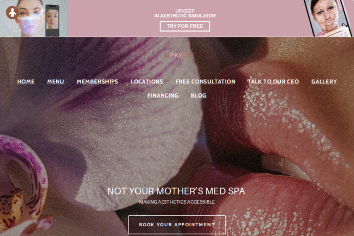Open the BLOG nav link
354x236 pixels.
click(x=199, y=95)
